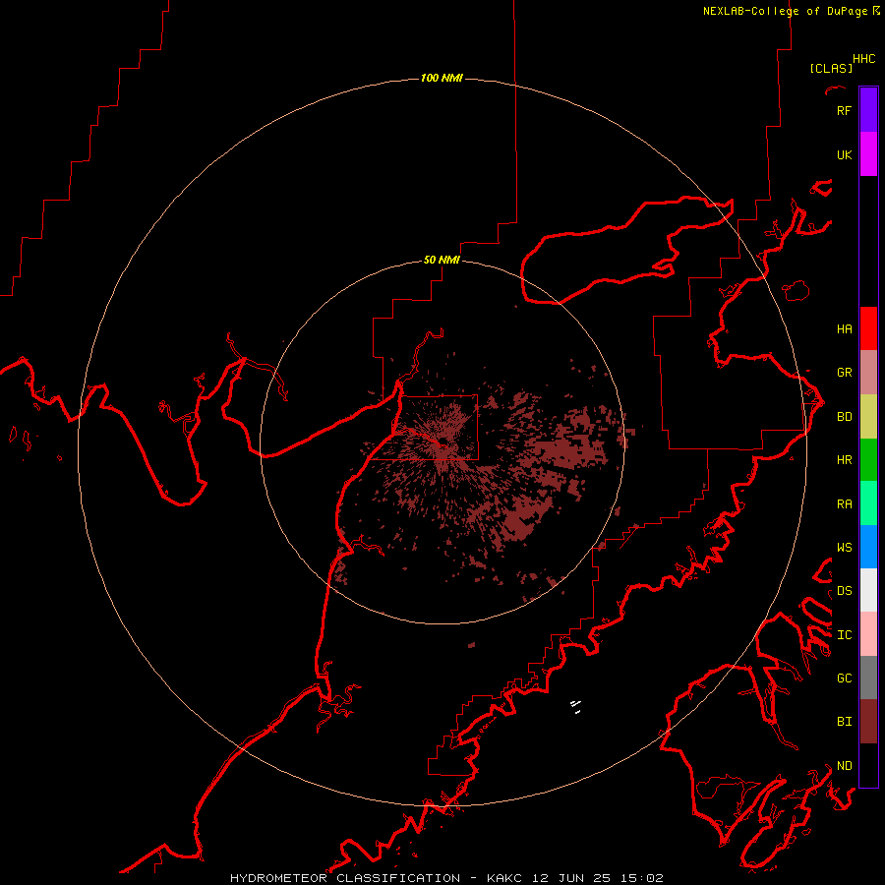Click the NEXLAB-College of DuPage text
The image size is (885, 885).
point(785,11)
